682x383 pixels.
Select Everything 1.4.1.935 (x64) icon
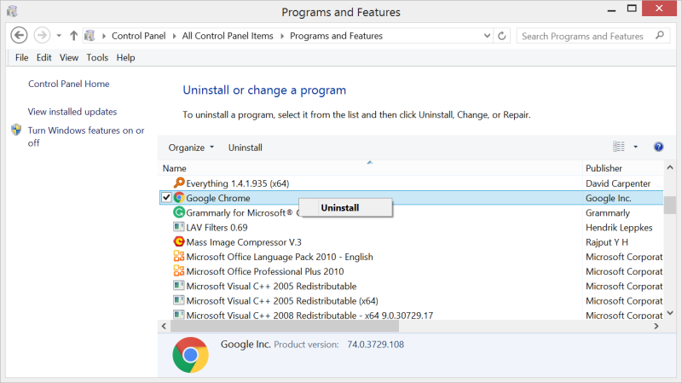[179, 183]
